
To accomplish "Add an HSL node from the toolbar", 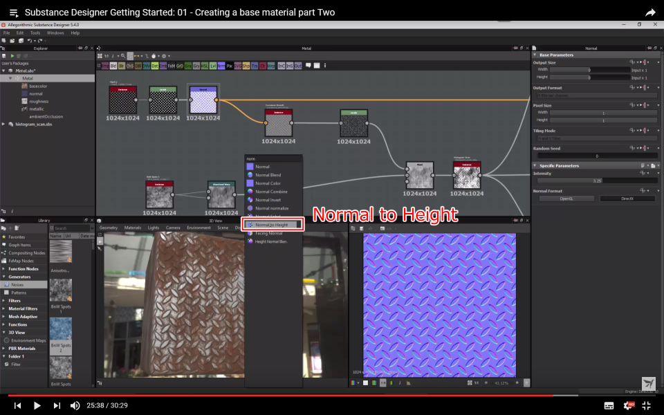I will 205,66.
